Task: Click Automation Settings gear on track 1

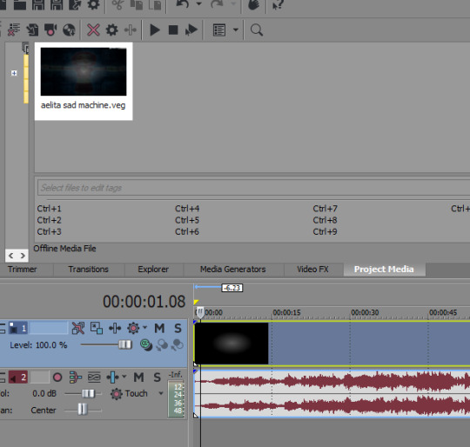Action: tap(133, 328)
